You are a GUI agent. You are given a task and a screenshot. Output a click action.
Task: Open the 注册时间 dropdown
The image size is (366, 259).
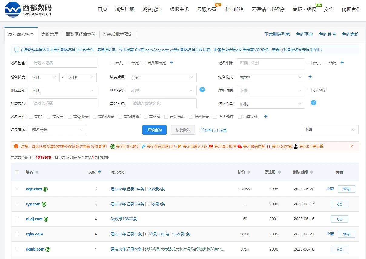(271, 91)
